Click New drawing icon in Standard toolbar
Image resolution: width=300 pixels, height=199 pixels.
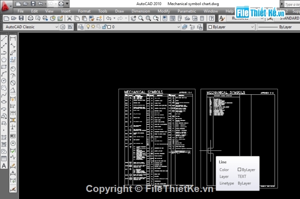pos(6,18)
